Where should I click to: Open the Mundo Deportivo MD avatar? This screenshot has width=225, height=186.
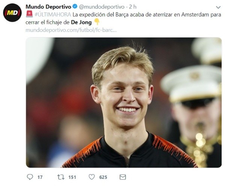tap(12, 13)
